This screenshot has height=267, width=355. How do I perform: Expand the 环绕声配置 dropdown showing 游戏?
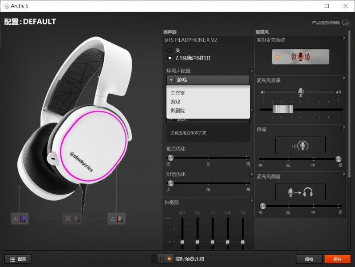point(208,80)
